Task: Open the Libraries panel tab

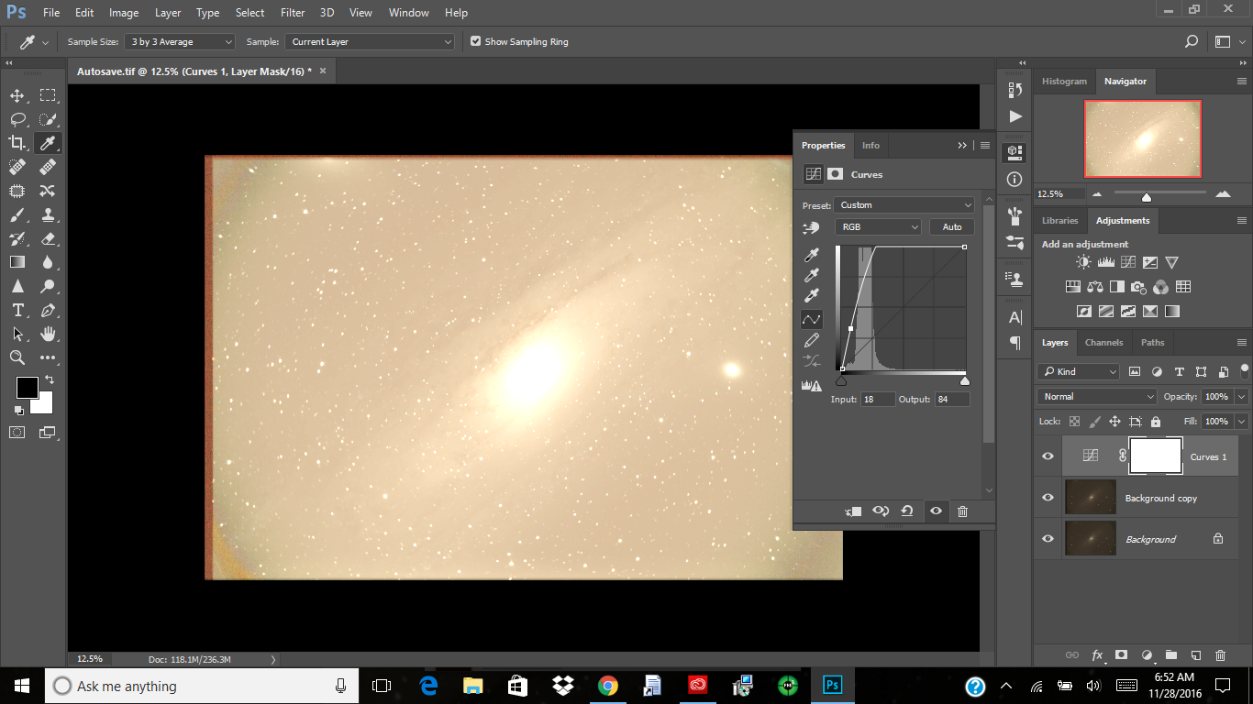Action: [x=1059, y=221]
